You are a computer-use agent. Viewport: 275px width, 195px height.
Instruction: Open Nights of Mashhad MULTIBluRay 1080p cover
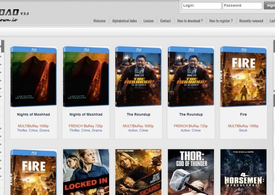click(33, 77)
